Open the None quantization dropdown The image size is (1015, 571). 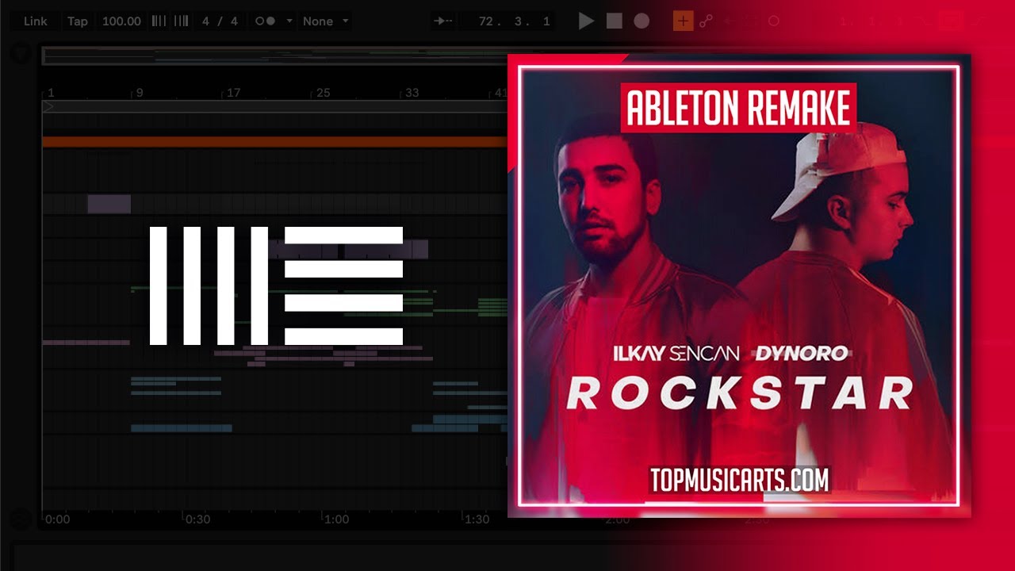(325, 21)
